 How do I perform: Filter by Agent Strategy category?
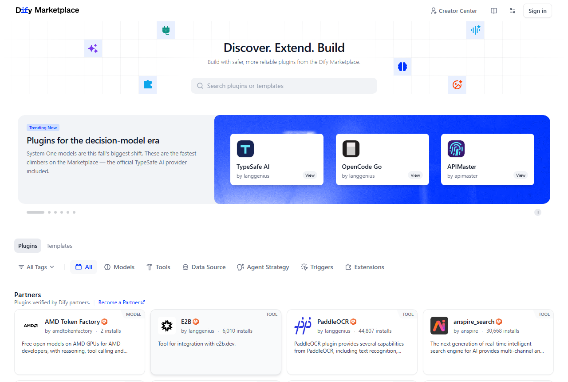tap(263, 267)
